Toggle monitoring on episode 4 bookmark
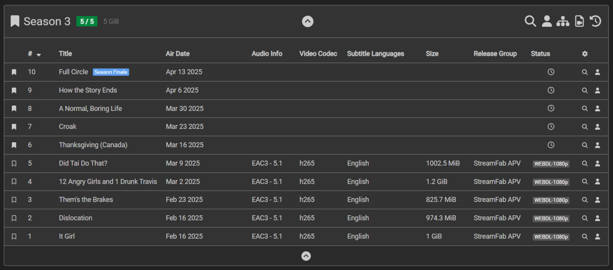The width and height of the screenshot is (613, 270). tap(14, 182)
